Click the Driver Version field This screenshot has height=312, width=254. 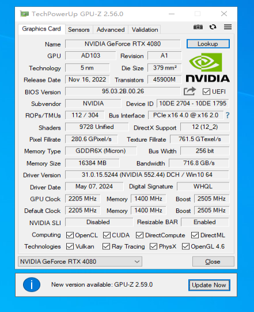click(x=147, y=174)
